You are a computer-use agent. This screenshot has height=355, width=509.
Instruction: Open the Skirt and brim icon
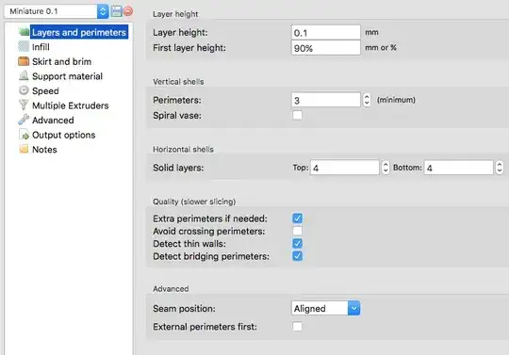coord(24,61)
